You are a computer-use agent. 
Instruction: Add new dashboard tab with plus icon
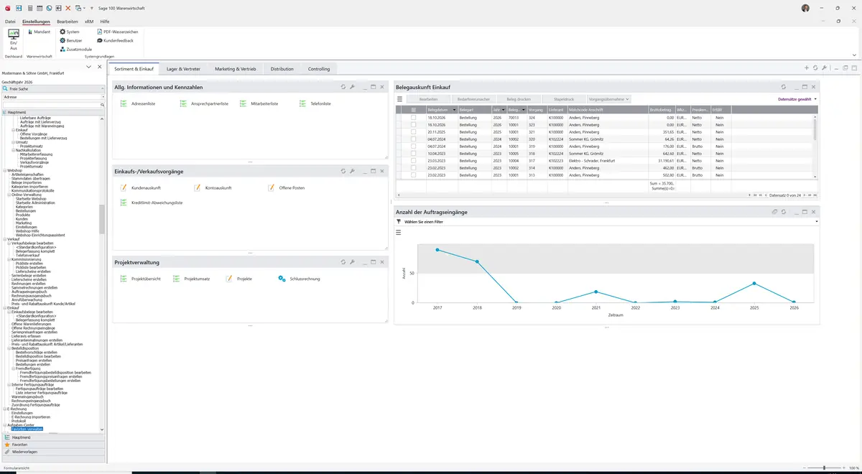pyautogui.click(x=807, y=68)
